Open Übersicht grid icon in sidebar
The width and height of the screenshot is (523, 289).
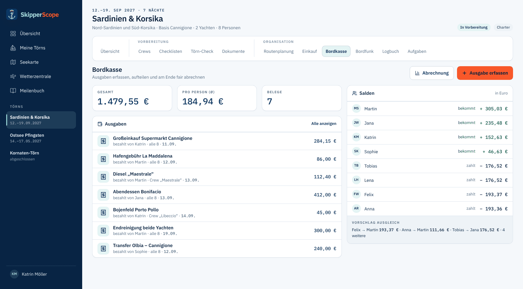(13, 34)
